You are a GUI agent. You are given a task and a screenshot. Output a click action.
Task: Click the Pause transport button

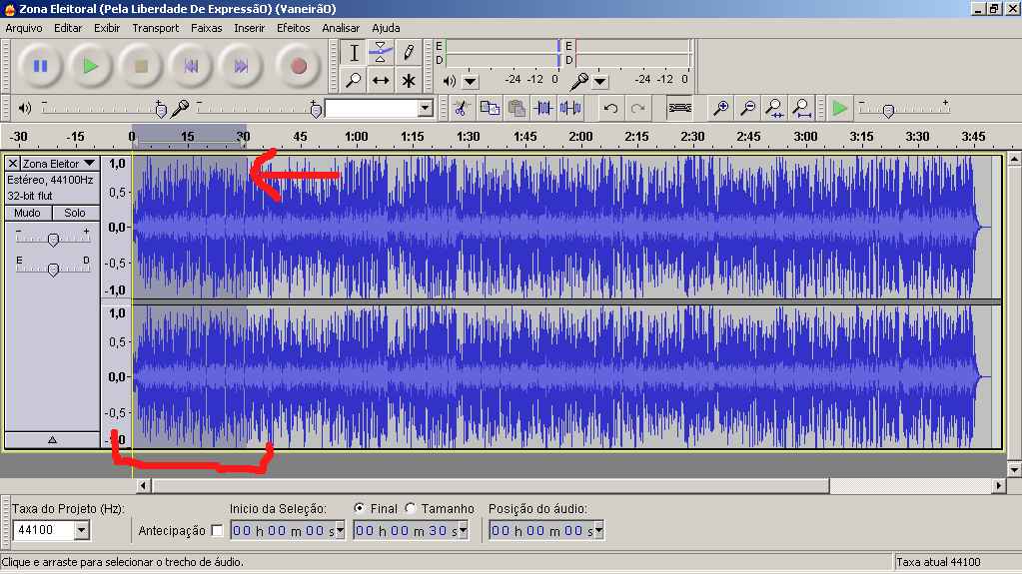click(x=40, y=66)
